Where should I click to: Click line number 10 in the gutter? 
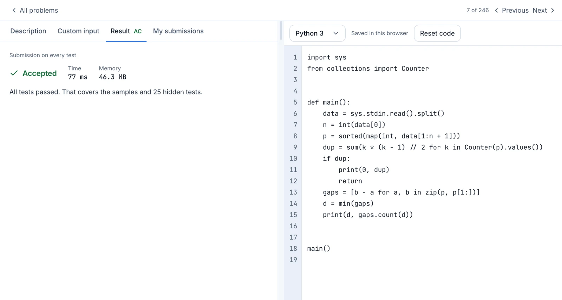point(293,158)
